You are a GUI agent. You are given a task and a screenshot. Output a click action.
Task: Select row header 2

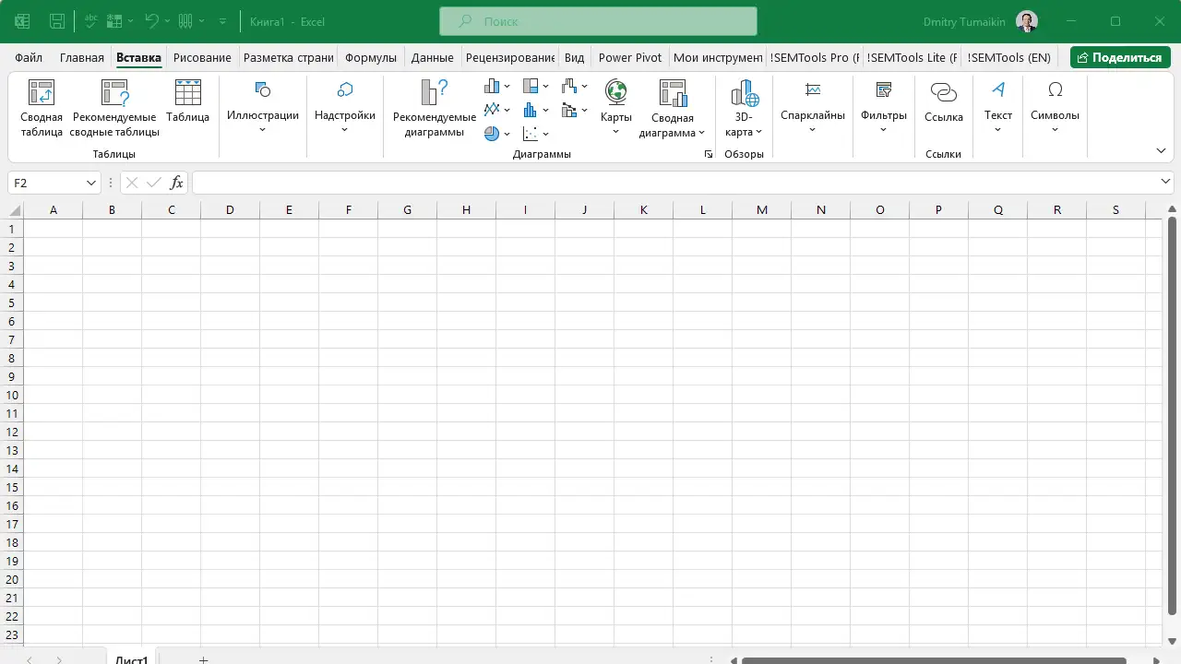(x=13, y=247)
